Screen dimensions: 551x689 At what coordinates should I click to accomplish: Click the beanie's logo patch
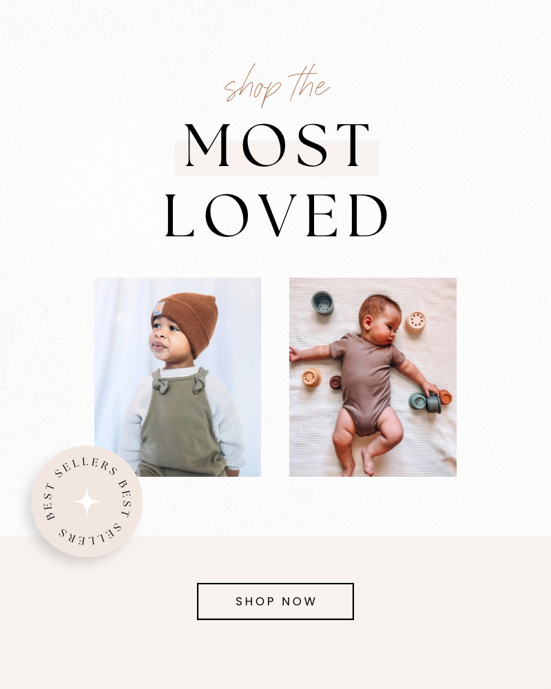point(158,309)
